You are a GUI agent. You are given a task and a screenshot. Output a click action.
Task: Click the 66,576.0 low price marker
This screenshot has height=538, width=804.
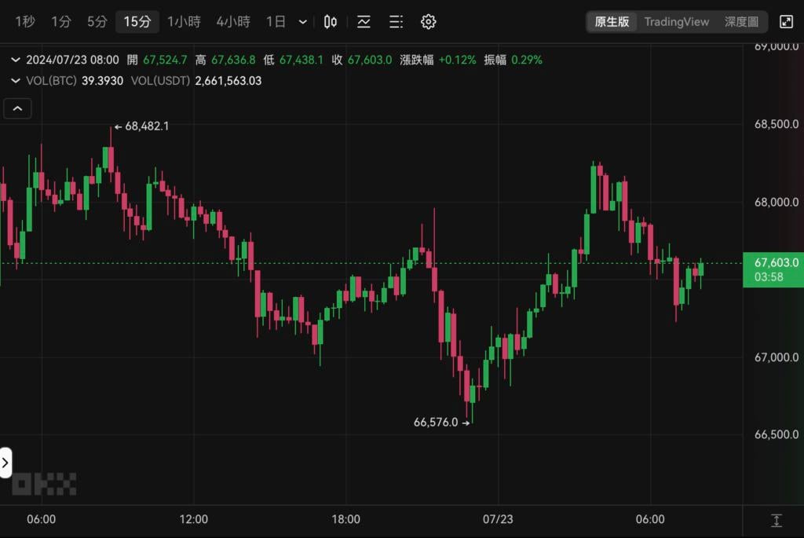(x=441, y=422)
